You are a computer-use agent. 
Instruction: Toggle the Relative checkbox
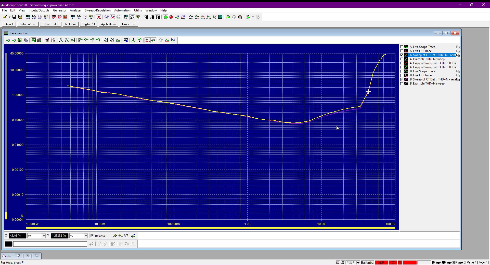point(92,236)
